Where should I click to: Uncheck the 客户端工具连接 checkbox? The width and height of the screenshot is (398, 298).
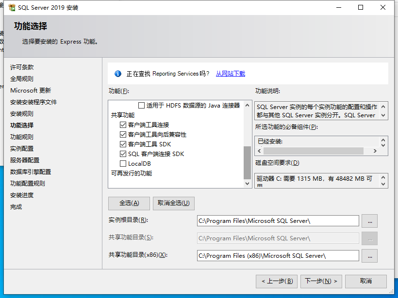pos(123,125)
